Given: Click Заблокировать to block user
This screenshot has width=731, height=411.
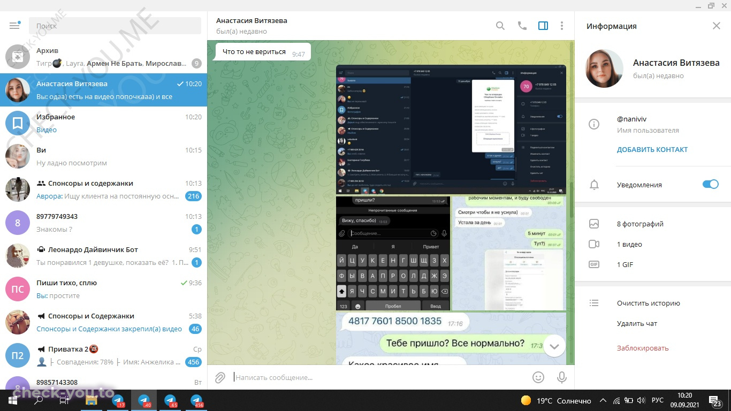Looking at the screenshot, I should 643,348.
